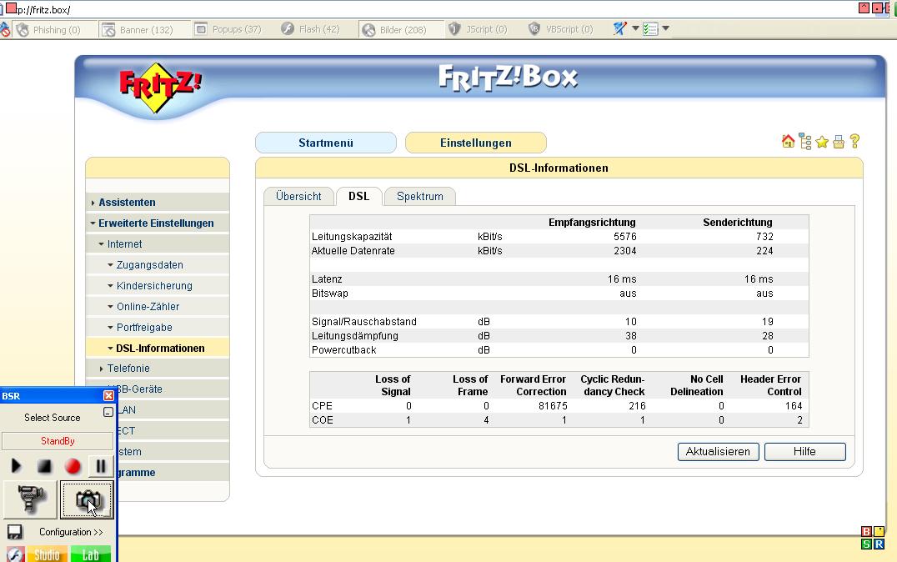
Task: Click the yellow star favorites icon
Action: (822, 142)
